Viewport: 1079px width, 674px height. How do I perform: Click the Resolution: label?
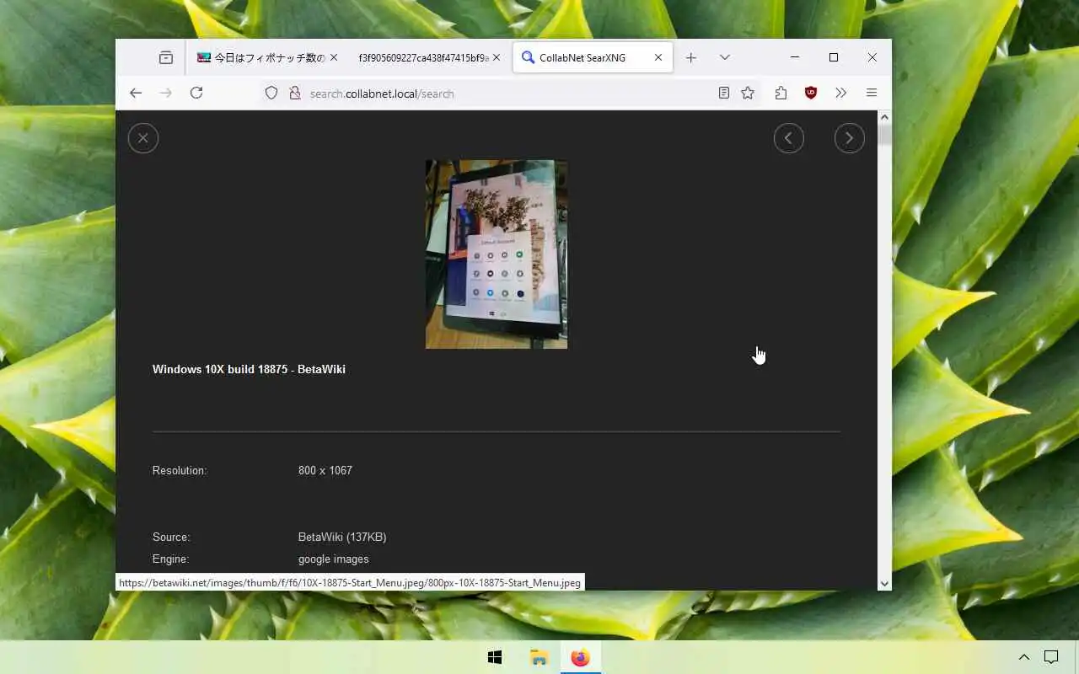[x=180, y=470]
